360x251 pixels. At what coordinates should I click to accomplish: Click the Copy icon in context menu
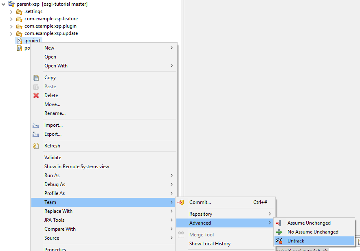click(36, 78)
